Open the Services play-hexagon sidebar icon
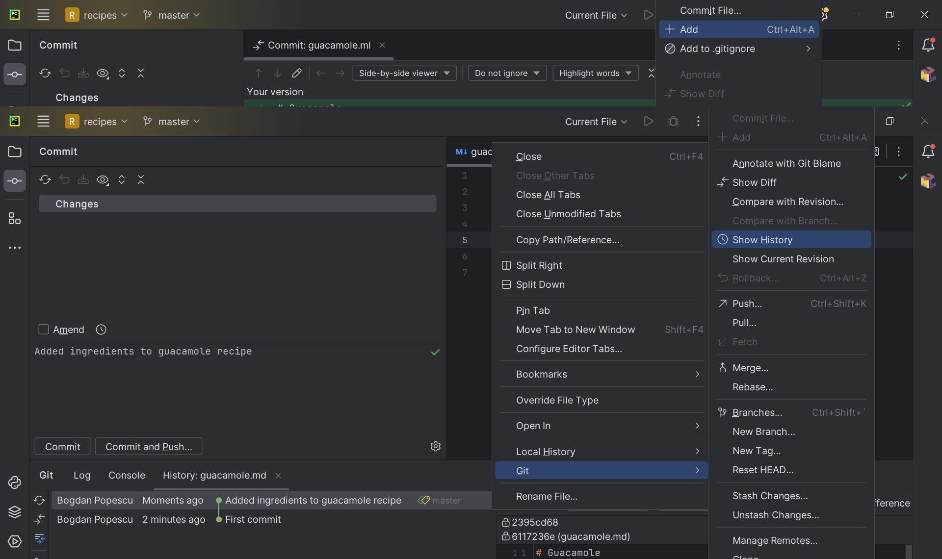The image size is (942, 559). click(15, 541)
